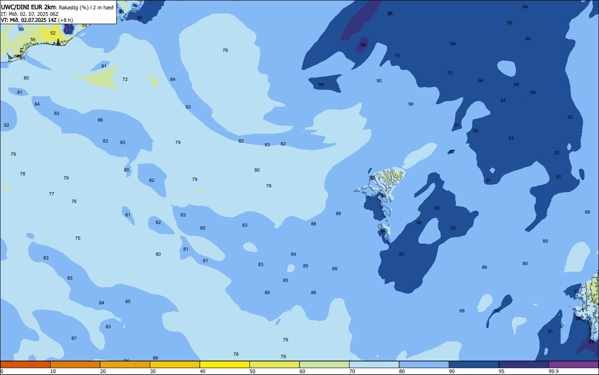Click the humidity value '76' on the map
The image size is (599, 375).
[x=74, y=202]
